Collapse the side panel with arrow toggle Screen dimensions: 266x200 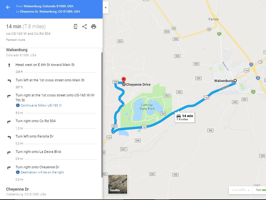point(105,7)
